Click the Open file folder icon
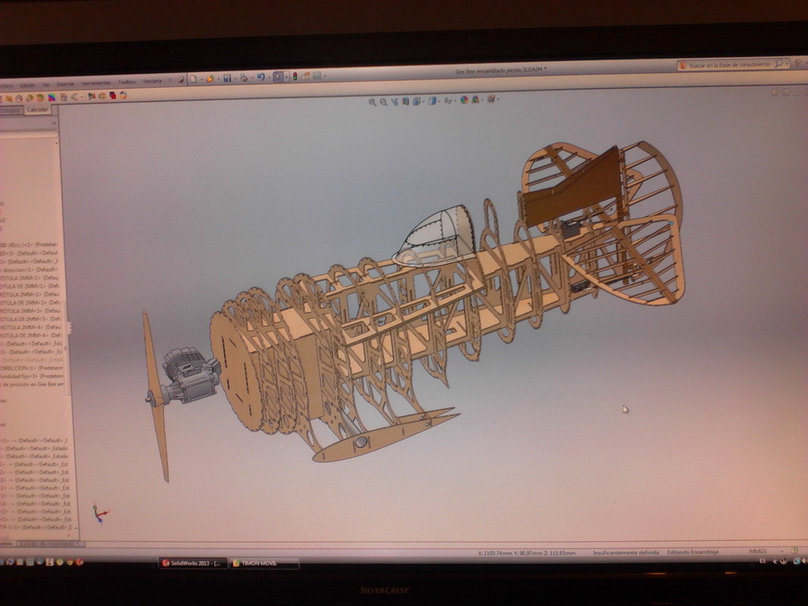This screenshot has width=808, height=606. [x=210, y=78]
